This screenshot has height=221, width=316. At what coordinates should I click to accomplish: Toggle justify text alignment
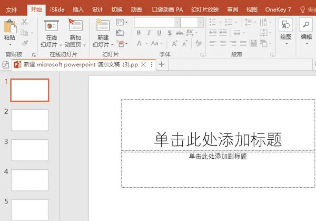click(x=243, y=43)
